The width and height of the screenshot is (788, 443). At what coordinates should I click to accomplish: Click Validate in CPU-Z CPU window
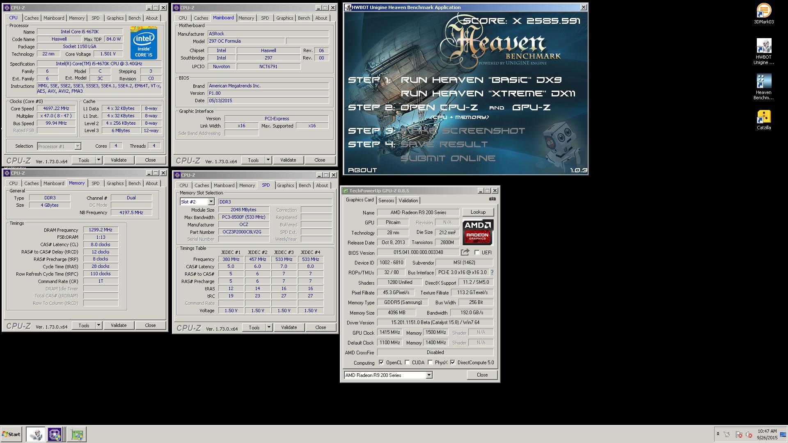click(x=119, y=160)
